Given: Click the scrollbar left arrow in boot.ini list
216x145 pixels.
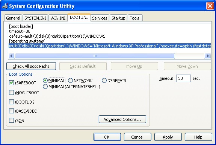Looking at the screenshot, I should 12,56.
